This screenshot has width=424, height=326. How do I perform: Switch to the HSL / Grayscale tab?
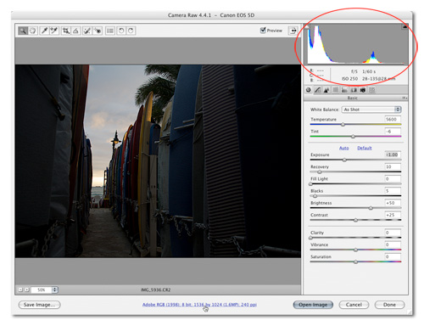pos(336,90)
